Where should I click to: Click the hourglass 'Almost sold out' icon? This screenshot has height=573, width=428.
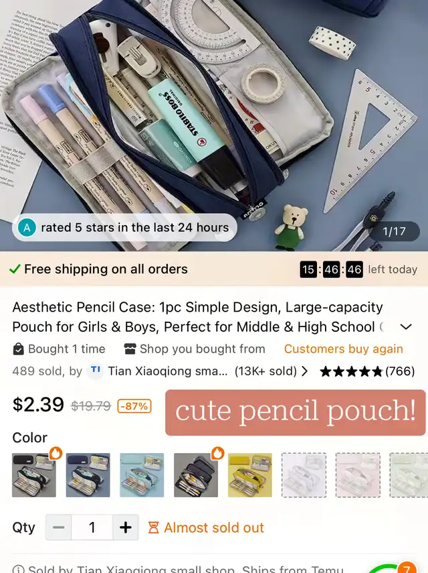tap(154, 527)
